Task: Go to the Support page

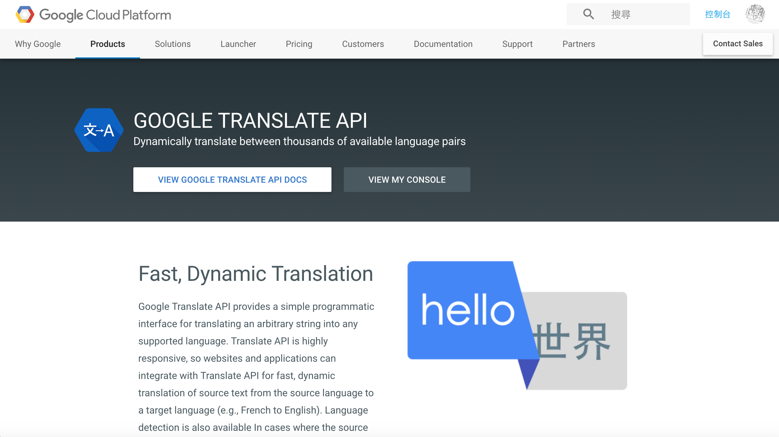Action: point(517,44)
